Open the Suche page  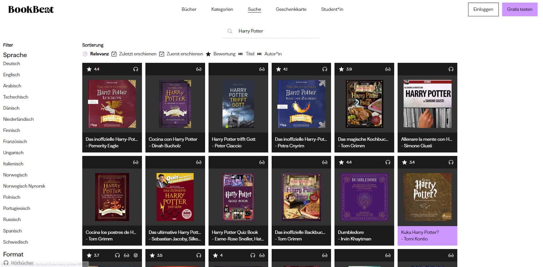pos(254,9)
